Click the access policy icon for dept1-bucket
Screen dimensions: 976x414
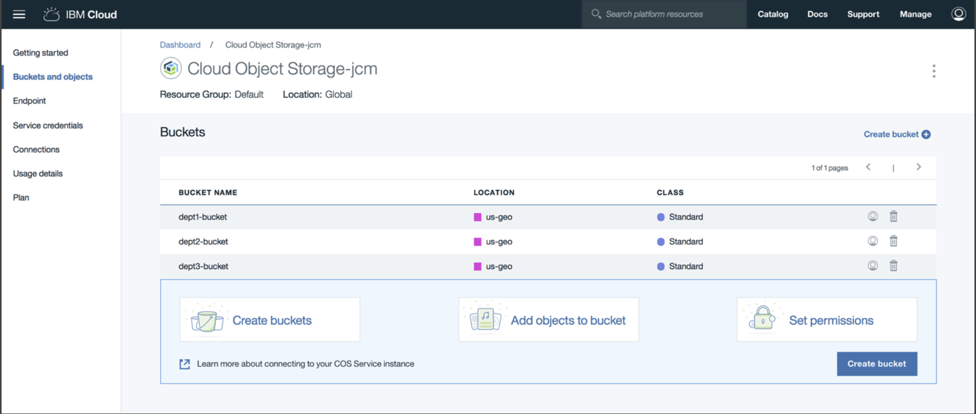click(872, 216)
